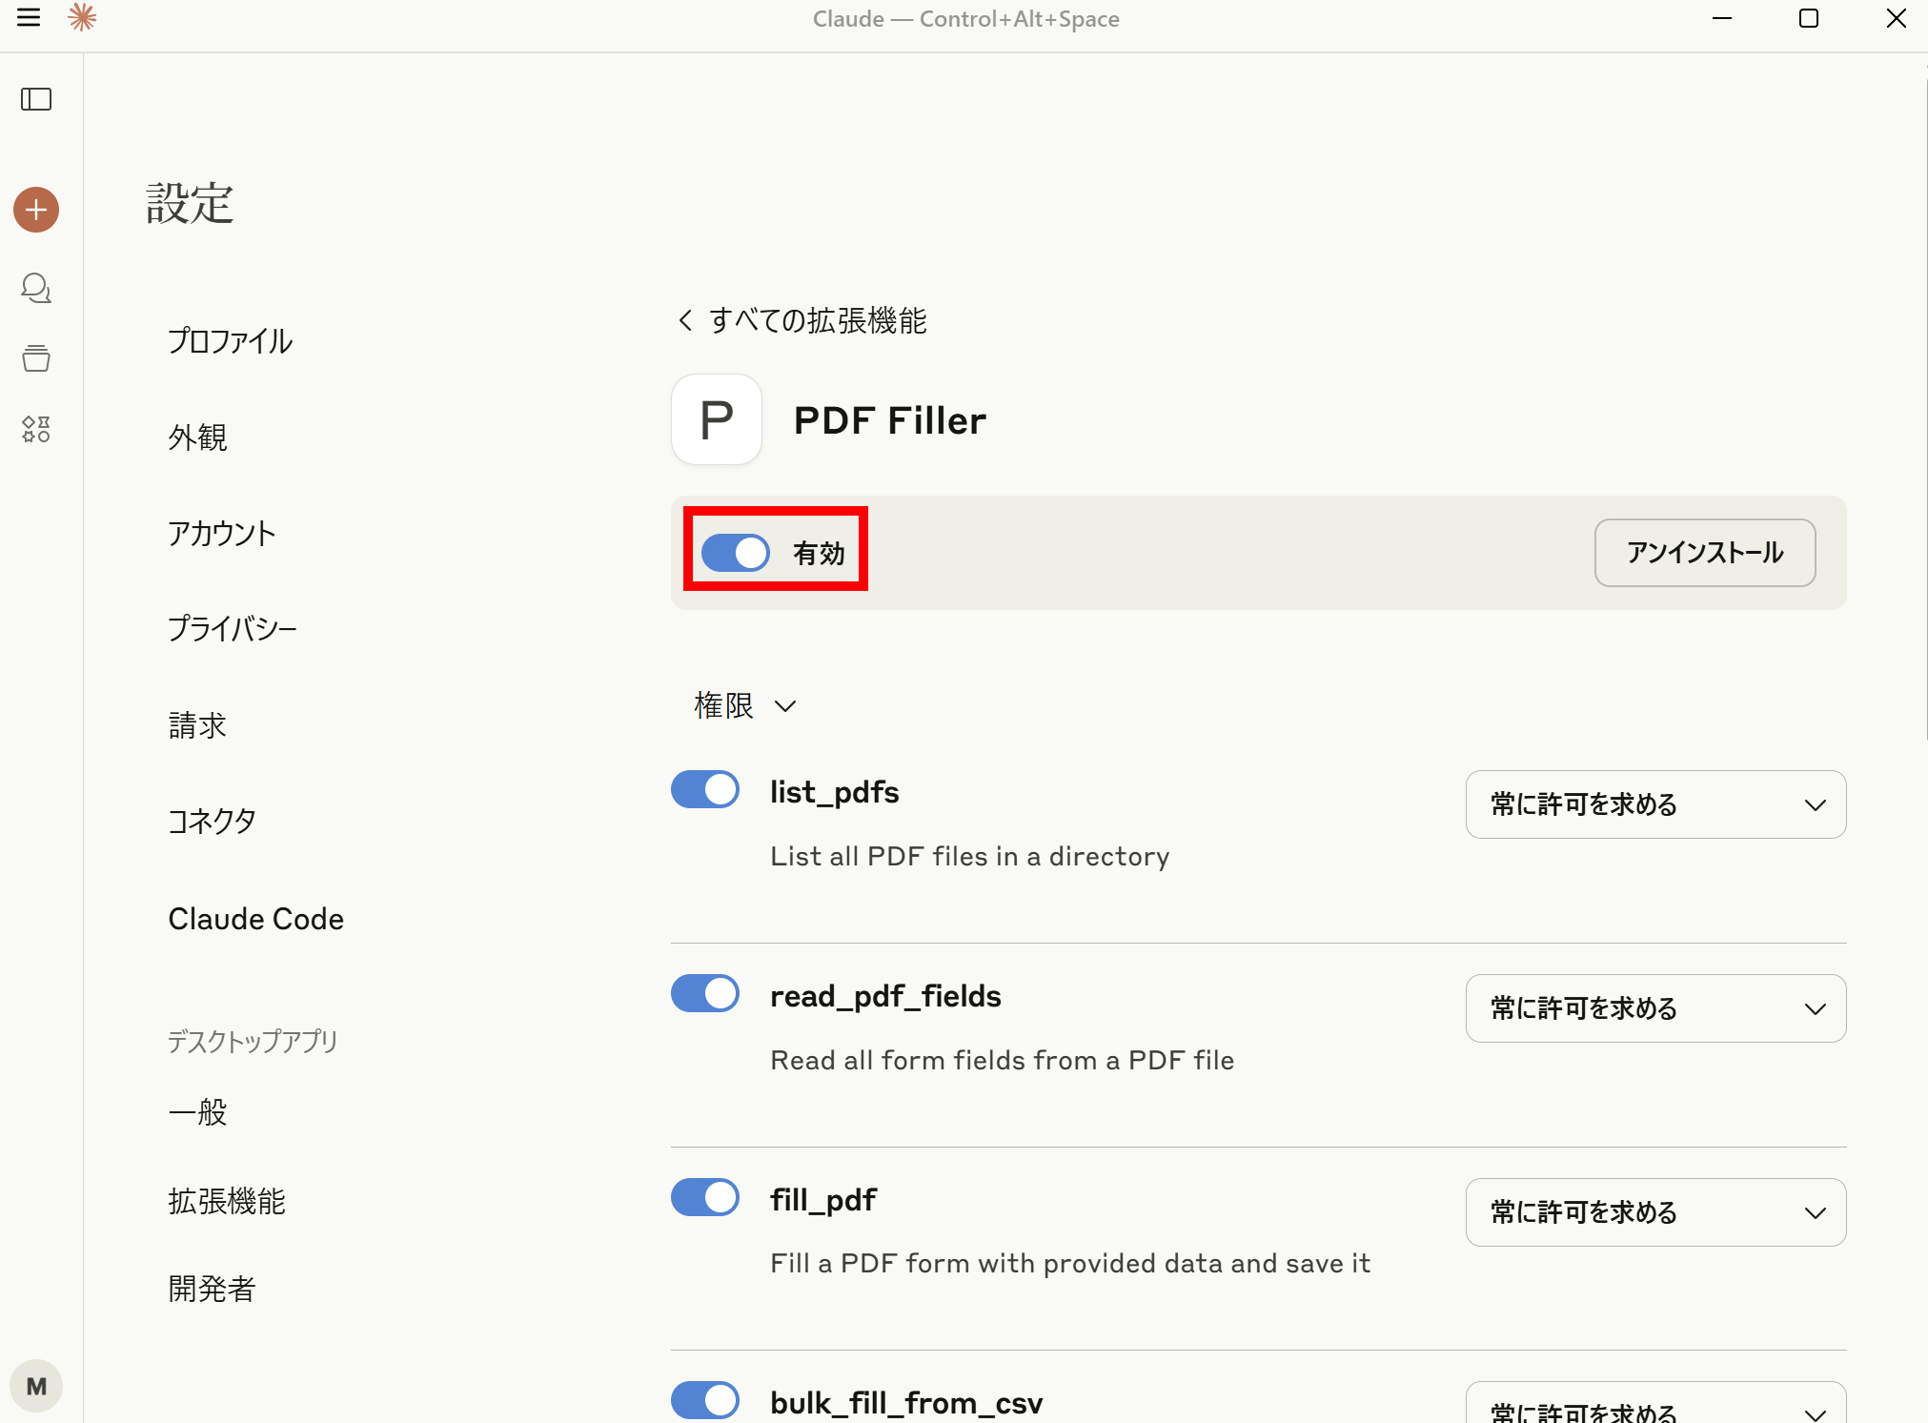Go back via left chevron icon
Viewport: 1928px width, 1423px height.
pyautogui.click(x=685, y=320)
